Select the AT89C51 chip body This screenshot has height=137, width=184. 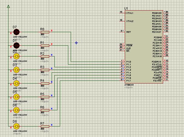click(x=144, y=47)
